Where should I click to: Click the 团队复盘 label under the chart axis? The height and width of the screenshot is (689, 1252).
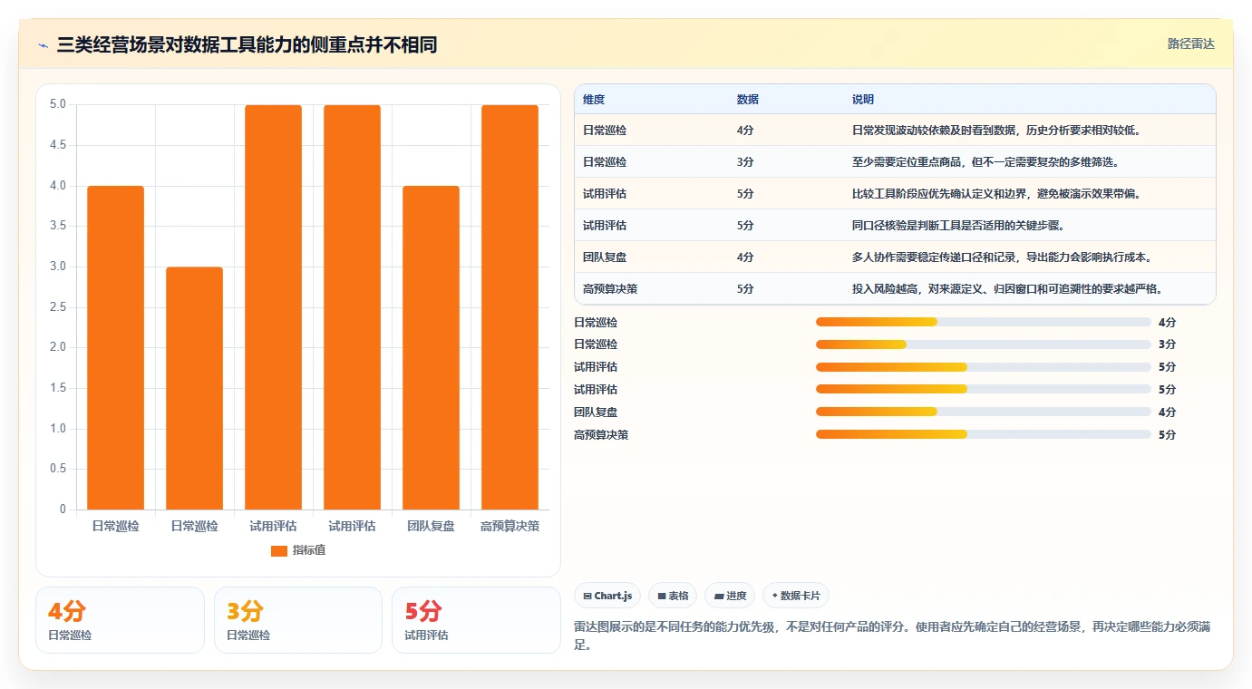(x=431, y=526)
